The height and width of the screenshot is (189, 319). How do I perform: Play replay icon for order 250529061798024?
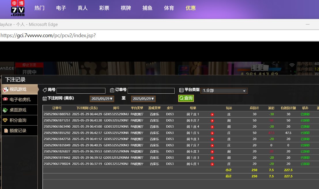[212, 164]
